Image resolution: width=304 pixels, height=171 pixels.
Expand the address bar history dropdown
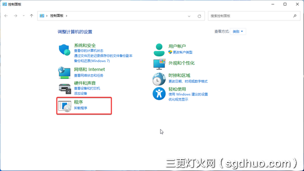(189, 16)
